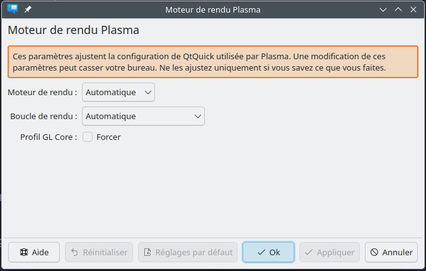Toggle the pin window icon
Image resolution: width=426 pixels, height=271 pixels.
pos(28,9)
